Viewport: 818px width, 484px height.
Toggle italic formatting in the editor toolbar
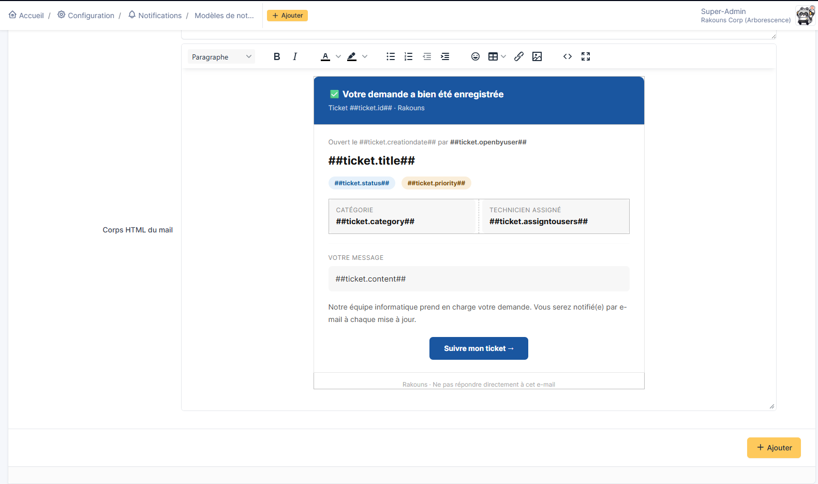coord(295,56)
